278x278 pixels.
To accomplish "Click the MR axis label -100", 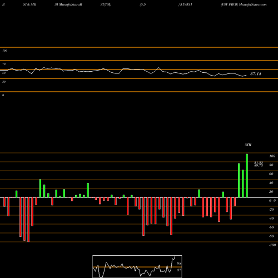I will 272,245.
